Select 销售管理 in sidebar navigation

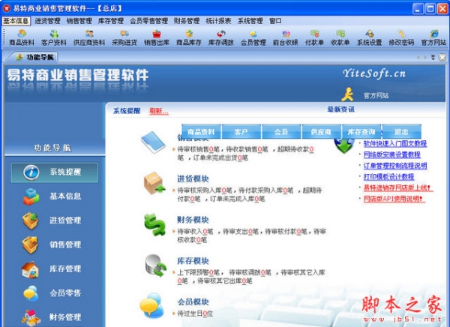click(x=52, y=244)
